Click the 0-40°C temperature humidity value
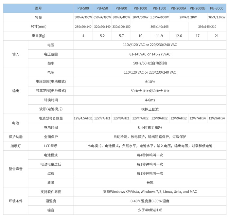The height and width of the screenshot is (218, 229). click(150, 201)
